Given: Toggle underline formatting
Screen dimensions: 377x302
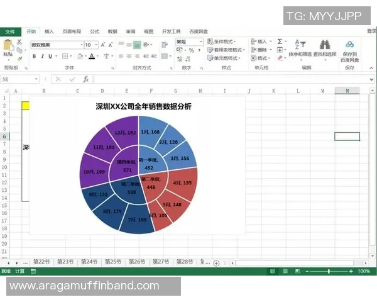Looking at the screenshot, I should click(50, 57).
